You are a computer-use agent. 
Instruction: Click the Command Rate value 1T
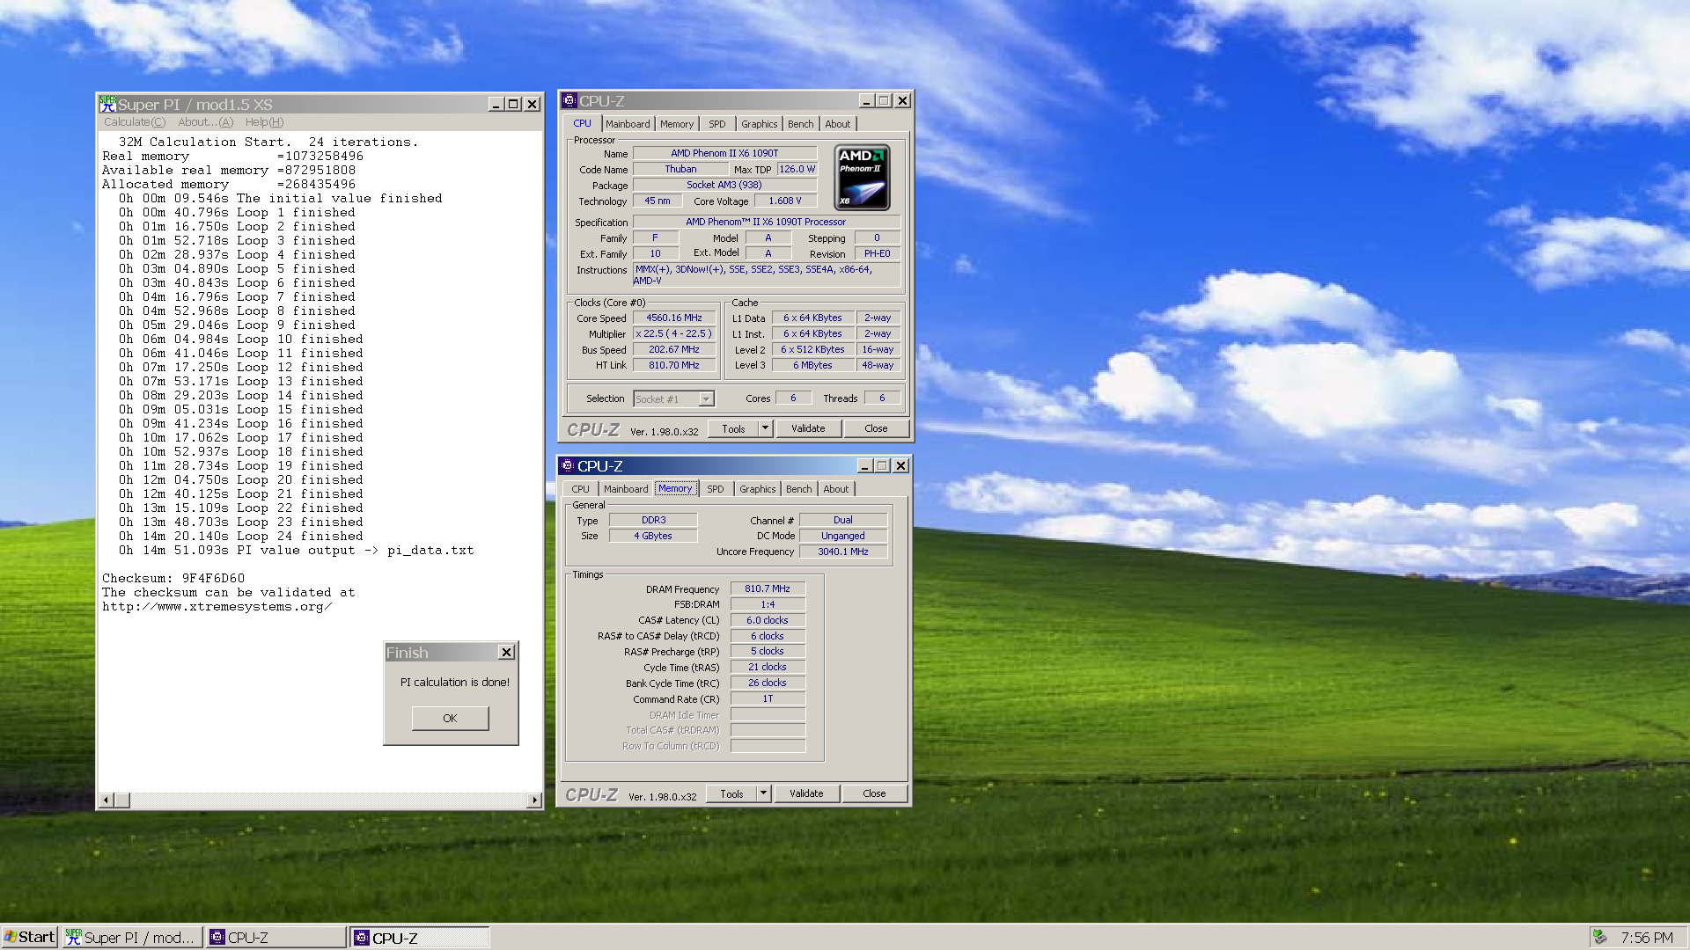768,699
